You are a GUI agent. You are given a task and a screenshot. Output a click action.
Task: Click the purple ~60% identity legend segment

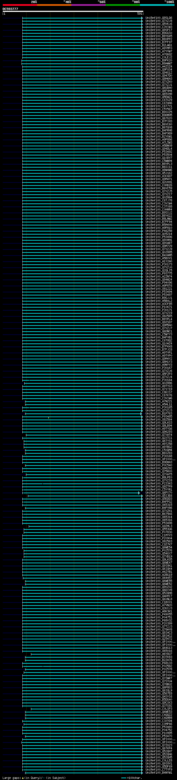(89, 5)
